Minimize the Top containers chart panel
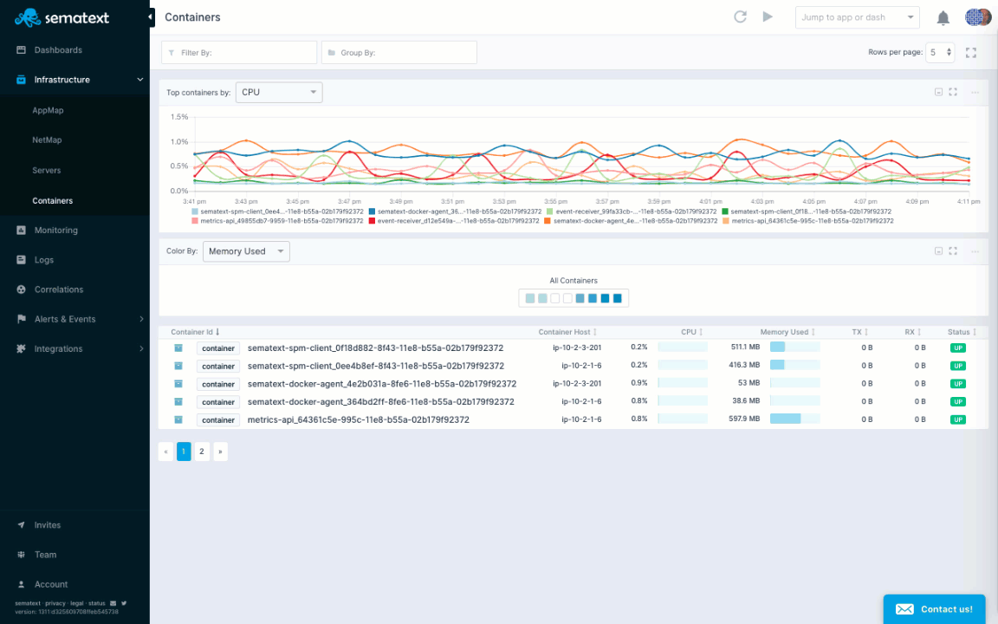Screen dimensions: 998x624 coord(938,93)
